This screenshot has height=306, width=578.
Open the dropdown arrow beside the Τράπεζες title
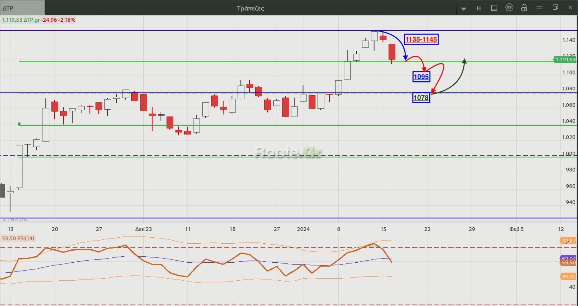[x=464, y=9]
